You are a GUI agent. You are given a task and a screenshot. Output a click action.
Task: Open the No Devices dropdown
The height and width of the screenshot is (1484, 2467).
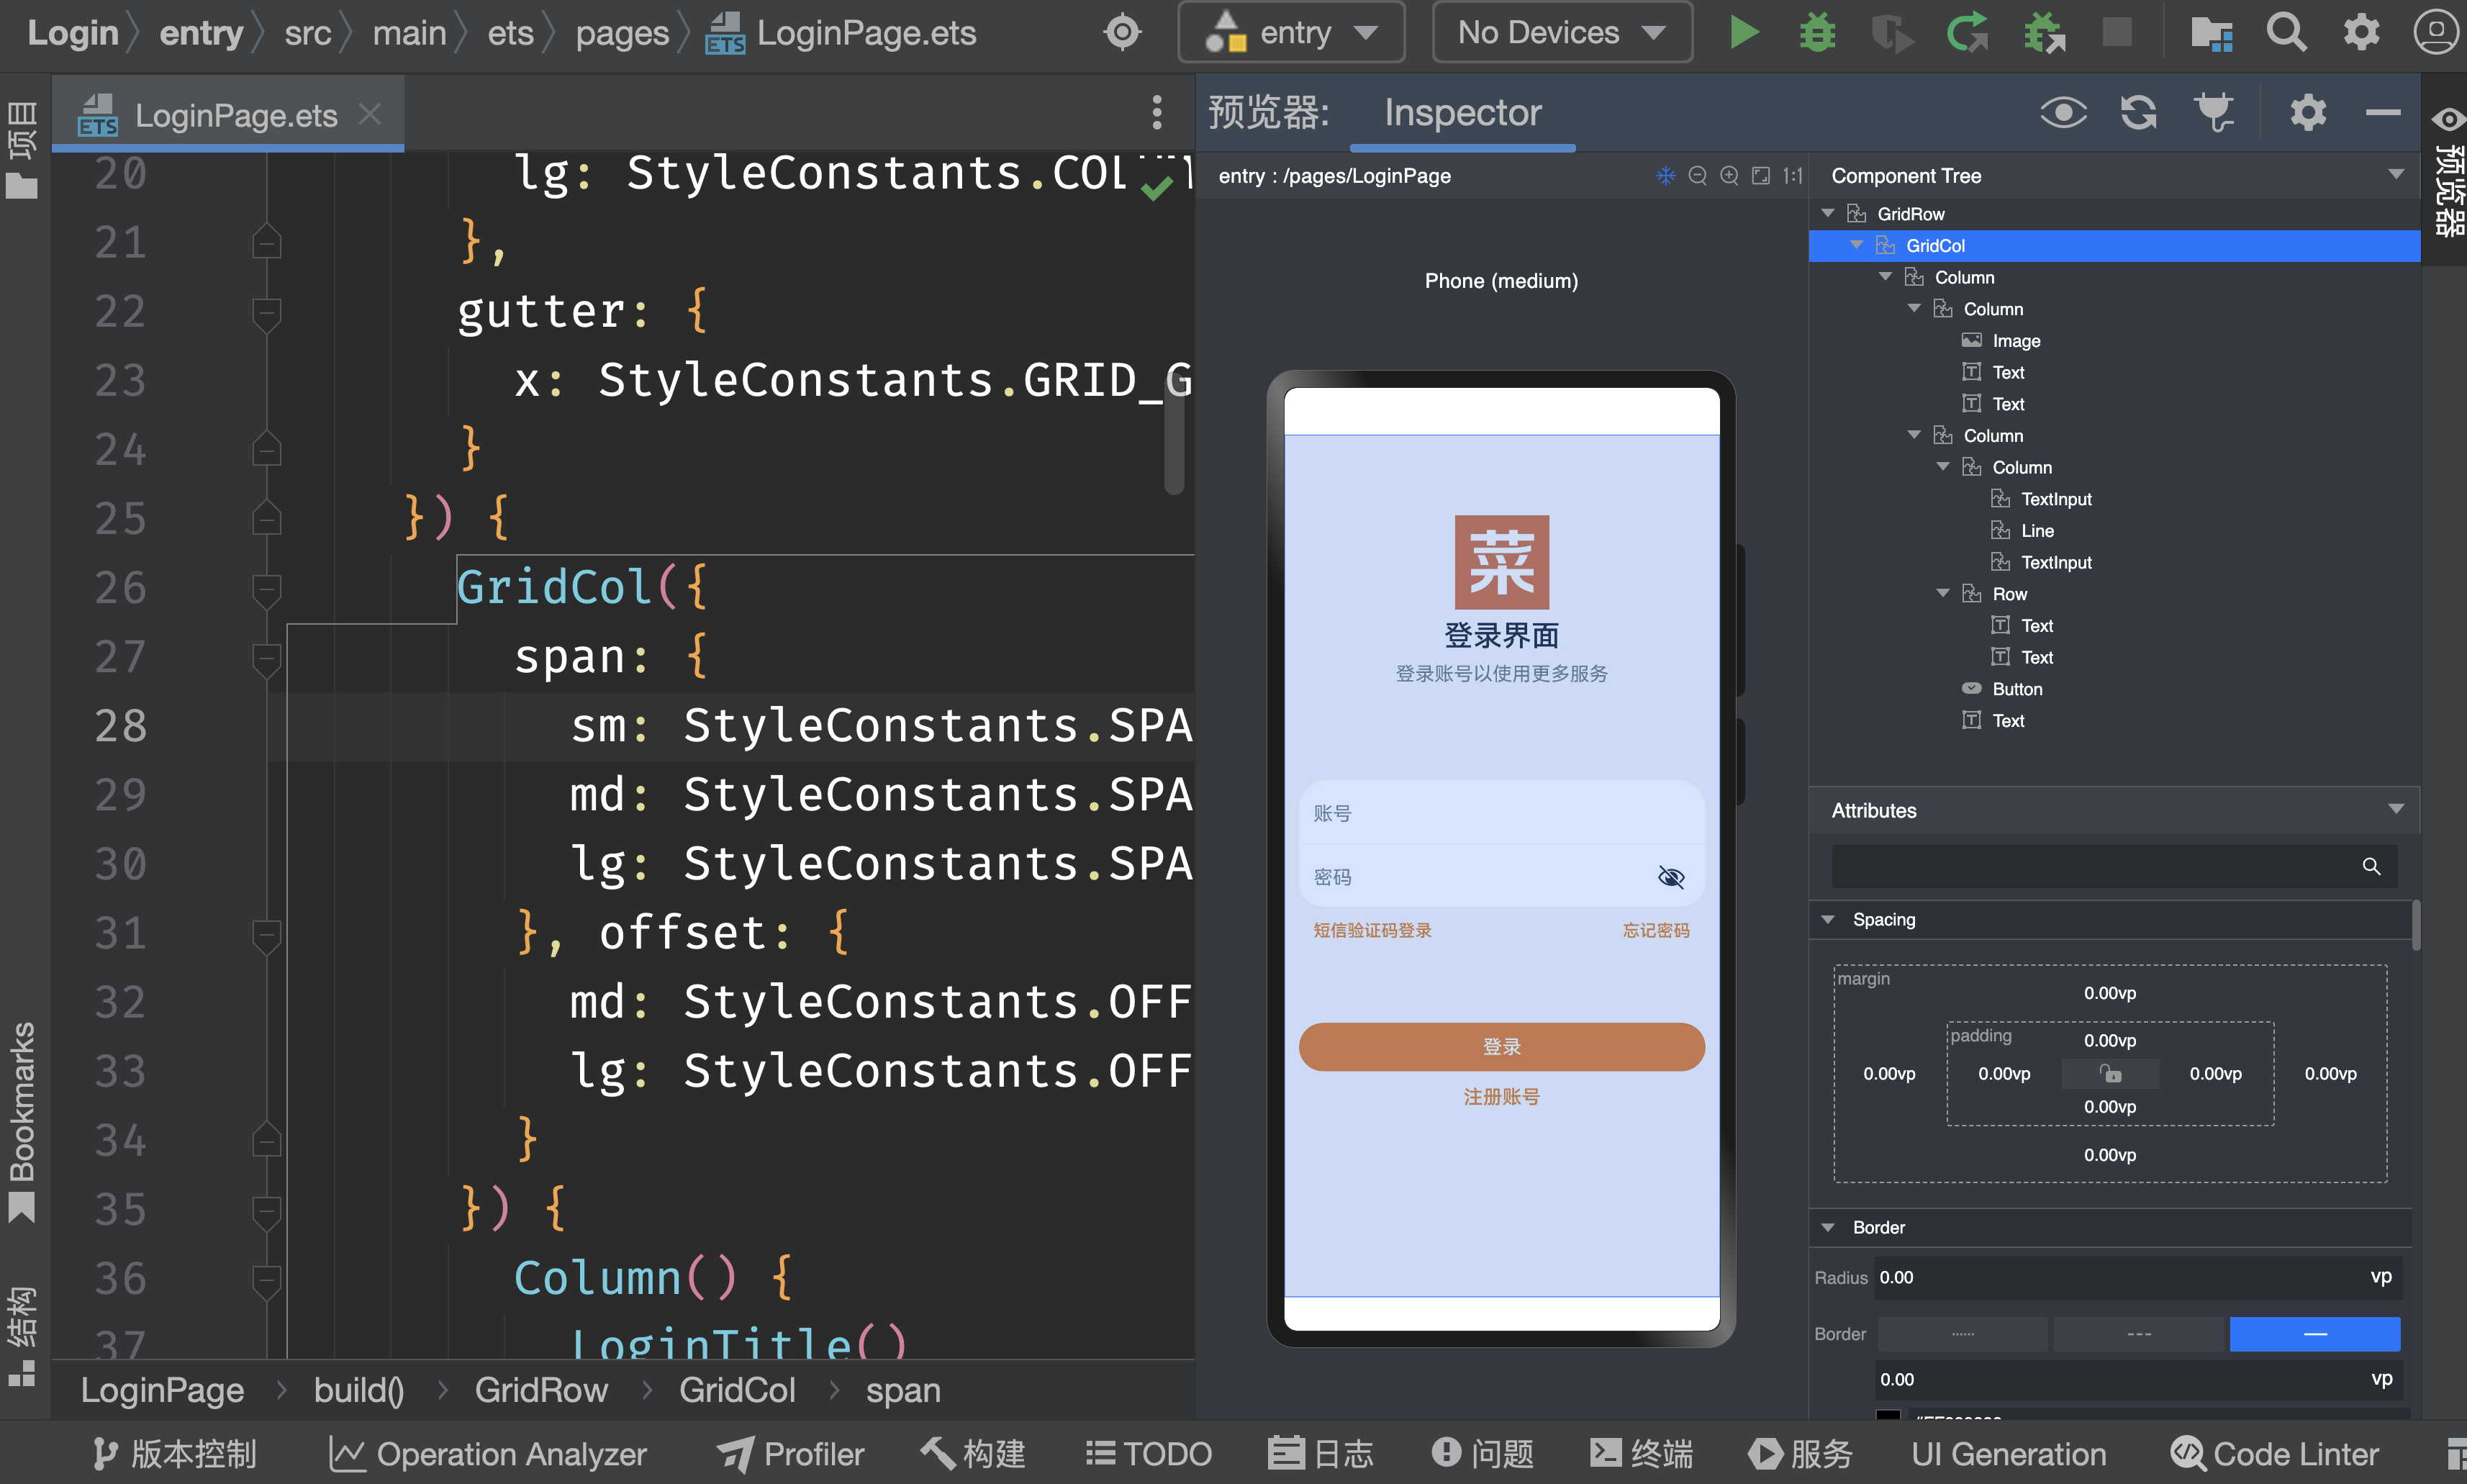1561,32
